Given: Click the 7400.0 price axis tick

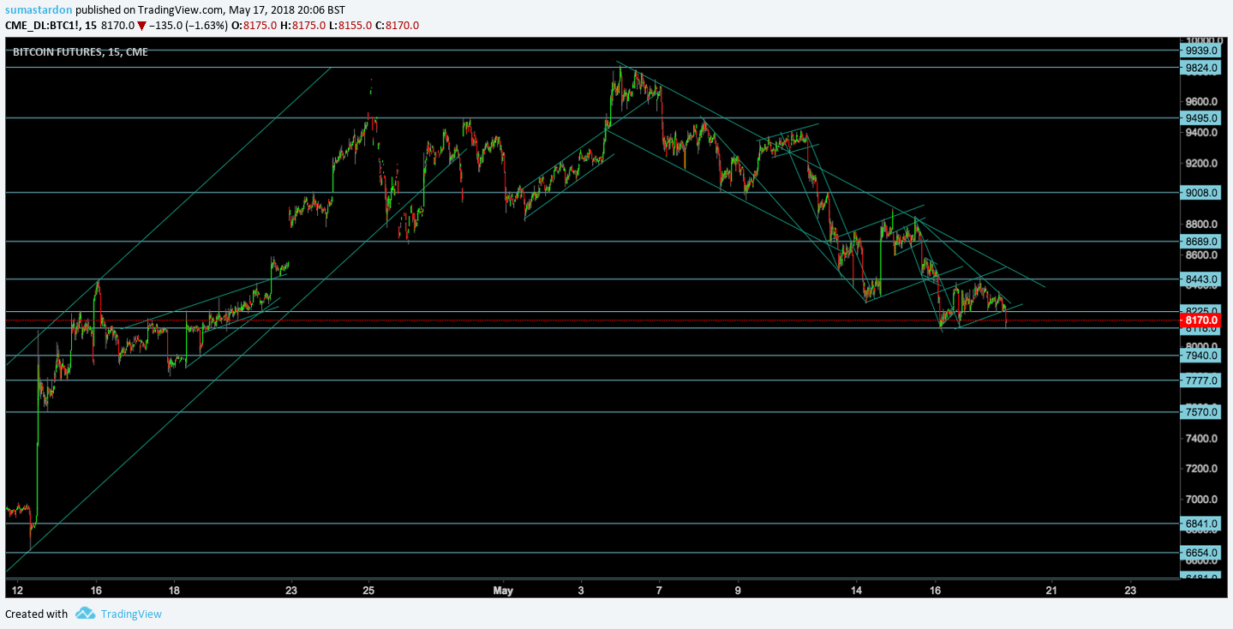Looking at the screenshot, I should (1202, 439).
